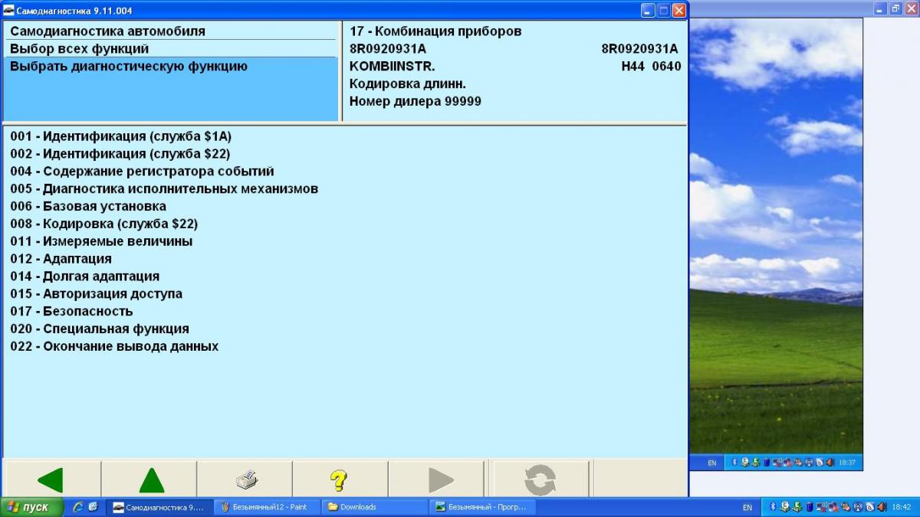Select 005 - Диагностика исполнительных механизмов
This screenshot has height=517, width=920.
(164, 188)
